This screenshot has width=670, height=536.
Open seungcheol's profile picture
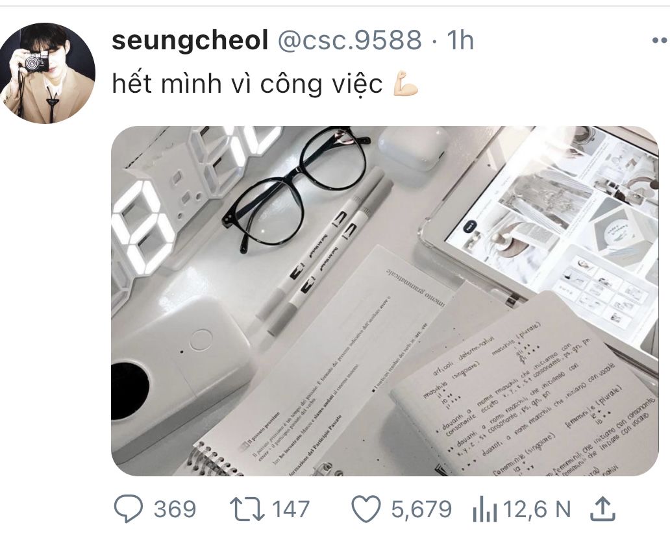47,73
